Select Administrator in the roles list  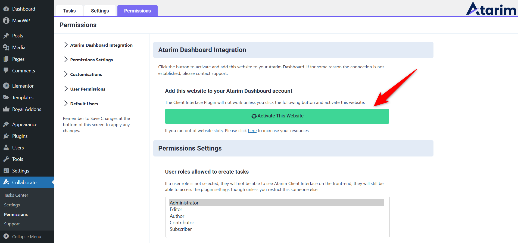click(276, 203)
